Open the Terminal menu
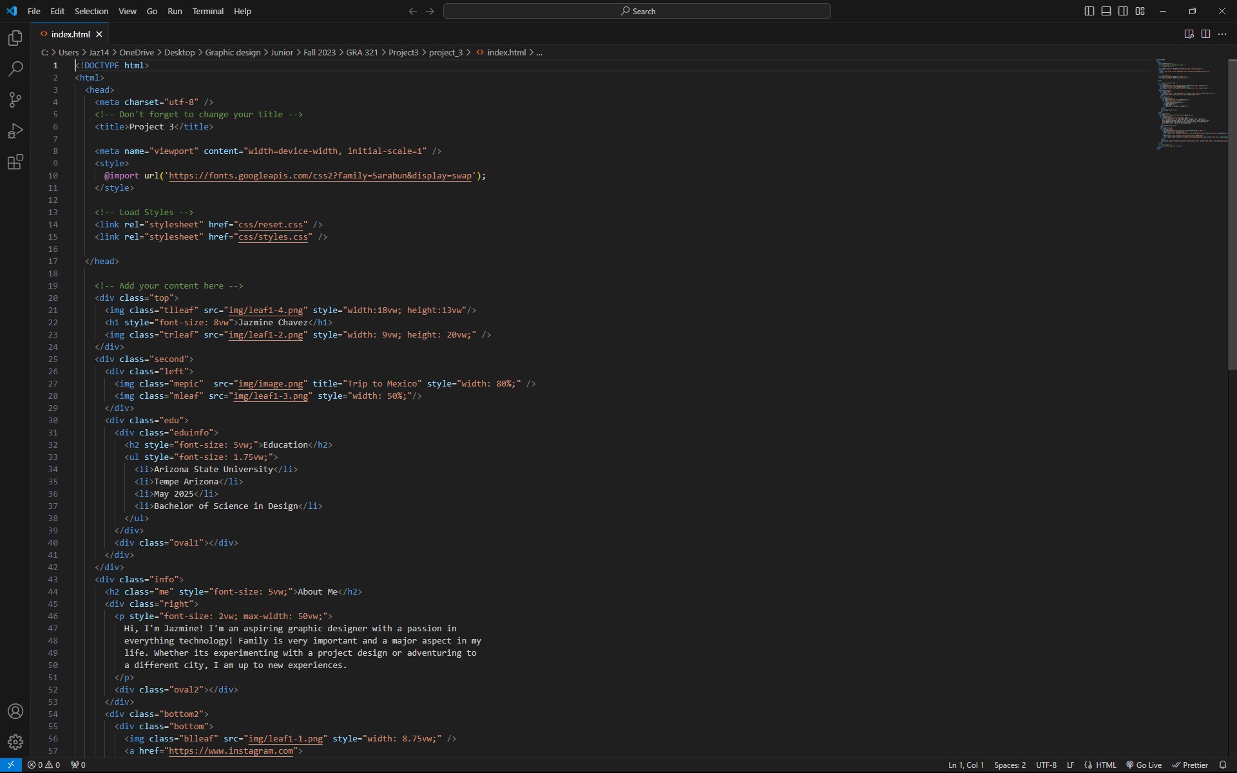 pos(207,11)
